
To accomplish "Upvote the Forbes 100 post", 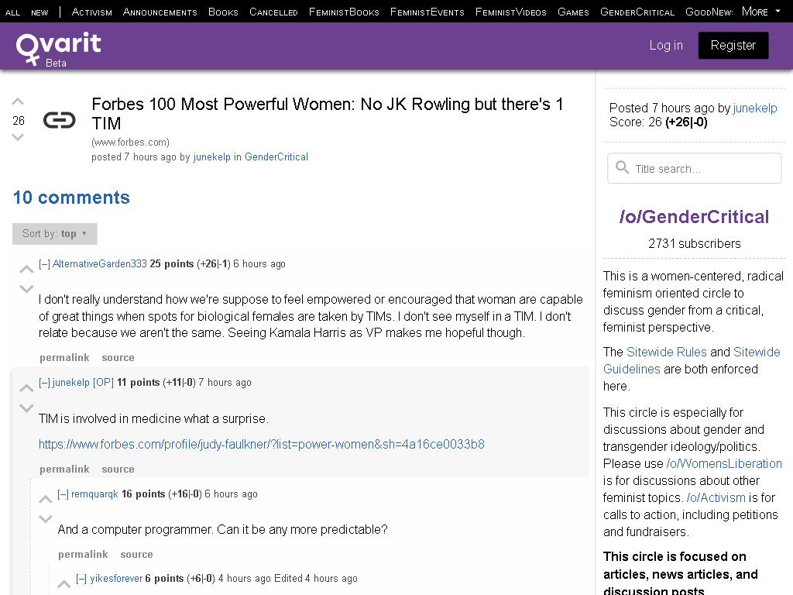I will (18, 101).
